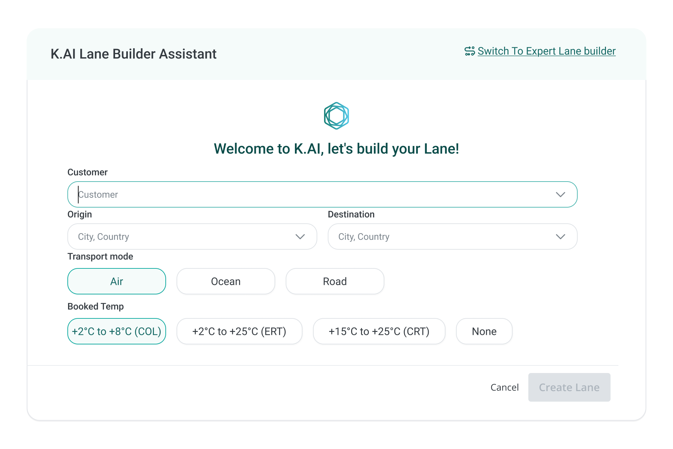This screenshot has height=449, width=673.
Task: Select Road transport mode
Action: point(335,281)
